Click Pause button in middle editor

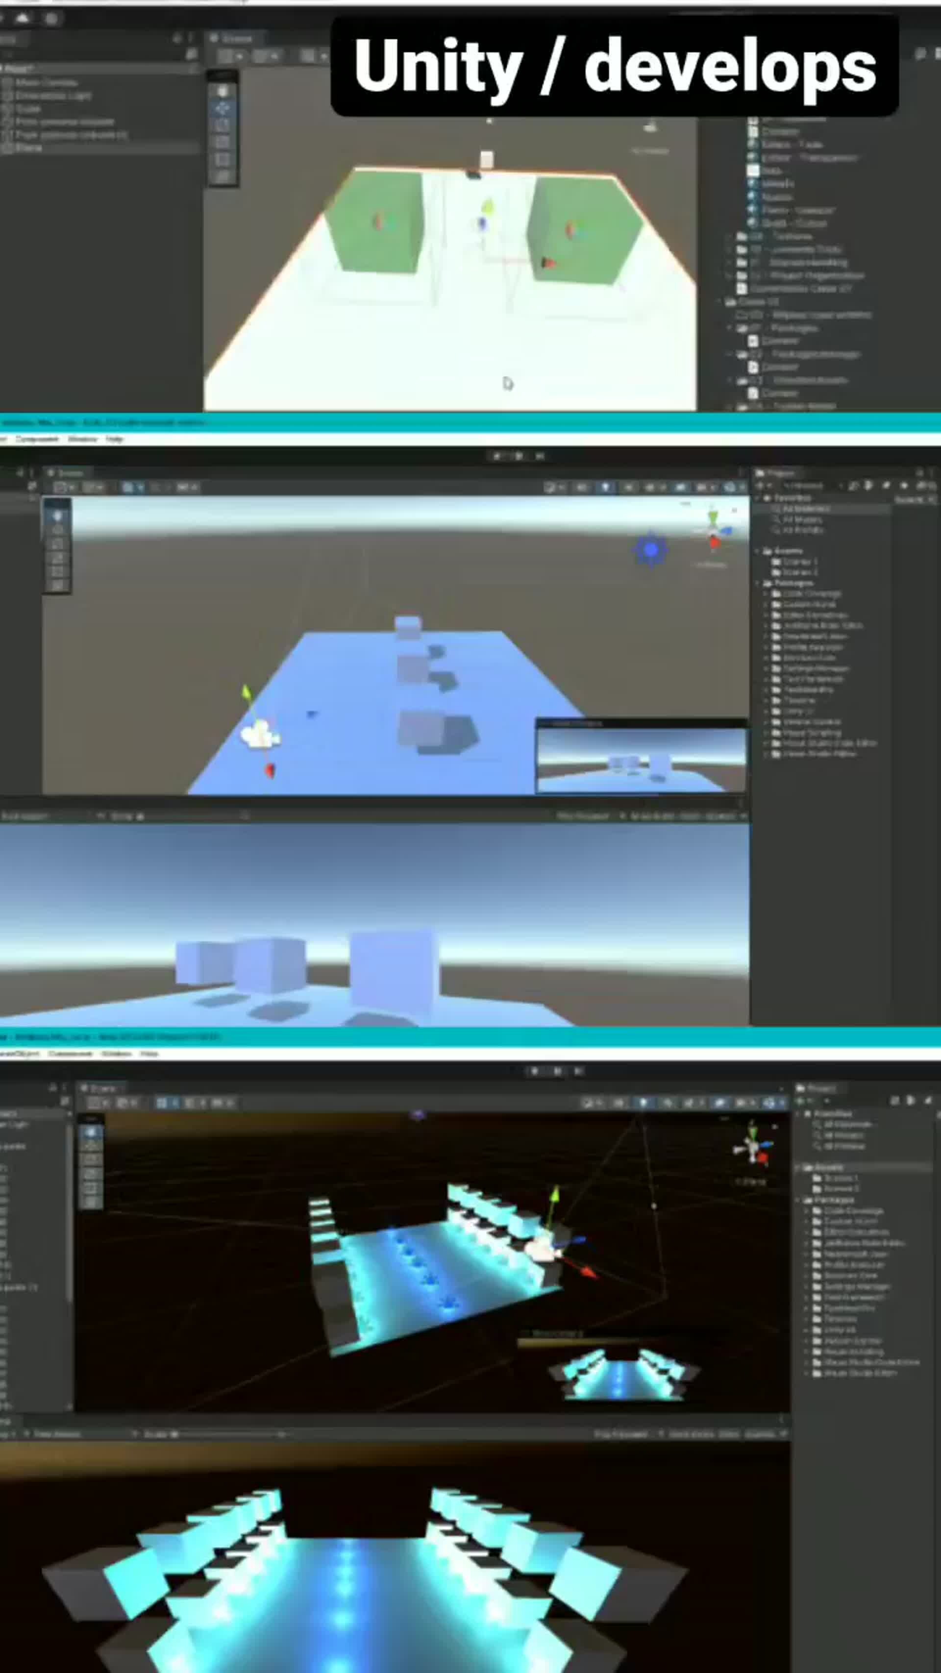(x=518, y=456)
